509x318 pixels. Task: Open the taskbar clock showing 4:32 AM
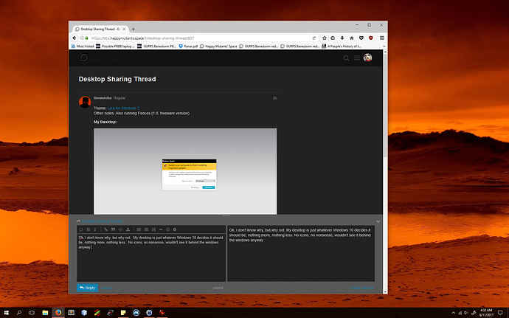coord(486,313)
